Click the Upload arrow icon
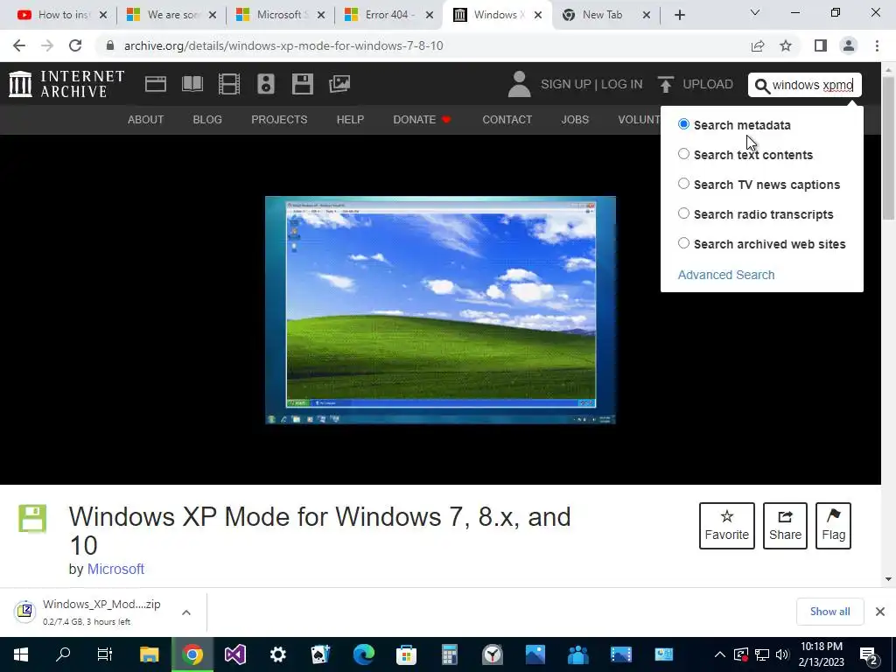 665,84
